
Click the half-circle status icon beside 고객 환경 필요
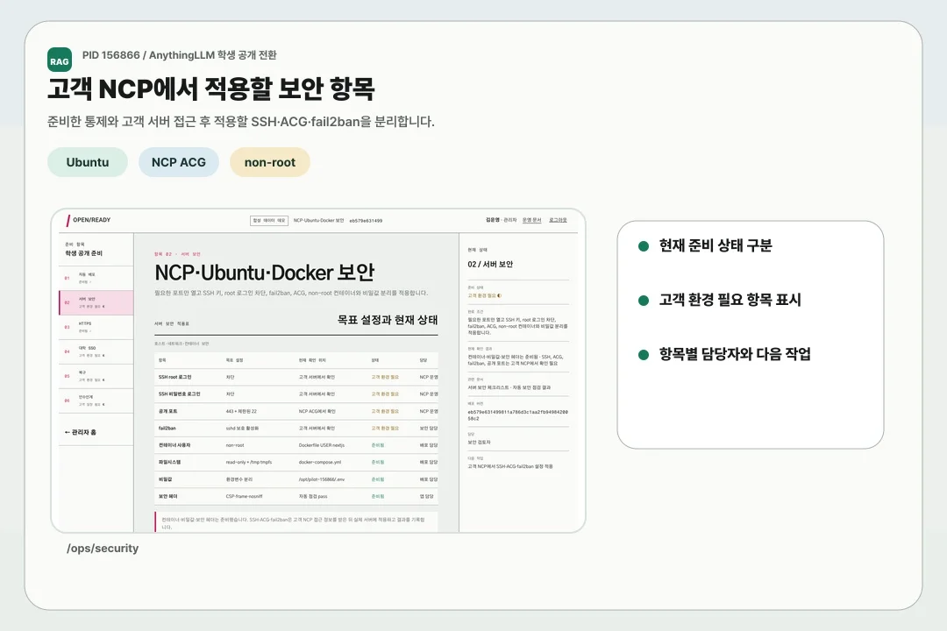[500, 296]
